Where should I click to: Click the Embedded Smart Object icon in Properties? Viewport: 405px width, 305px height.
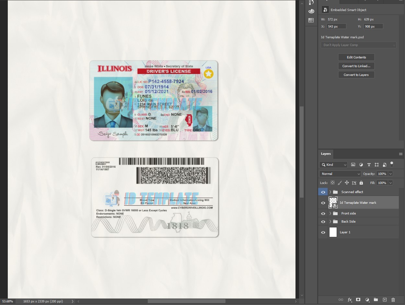(325, 10)
